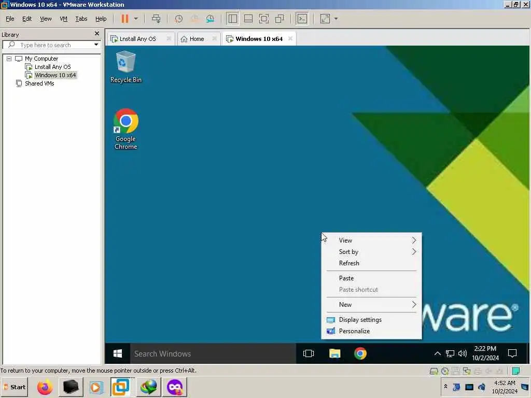Enter full screen mode via toolbar icon
531x398 pixels.
point(264,19)
